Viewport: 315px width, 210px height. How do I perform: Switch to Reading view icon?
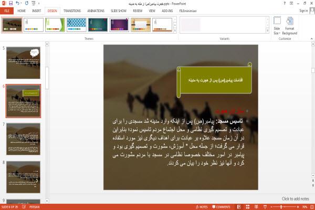256,207
